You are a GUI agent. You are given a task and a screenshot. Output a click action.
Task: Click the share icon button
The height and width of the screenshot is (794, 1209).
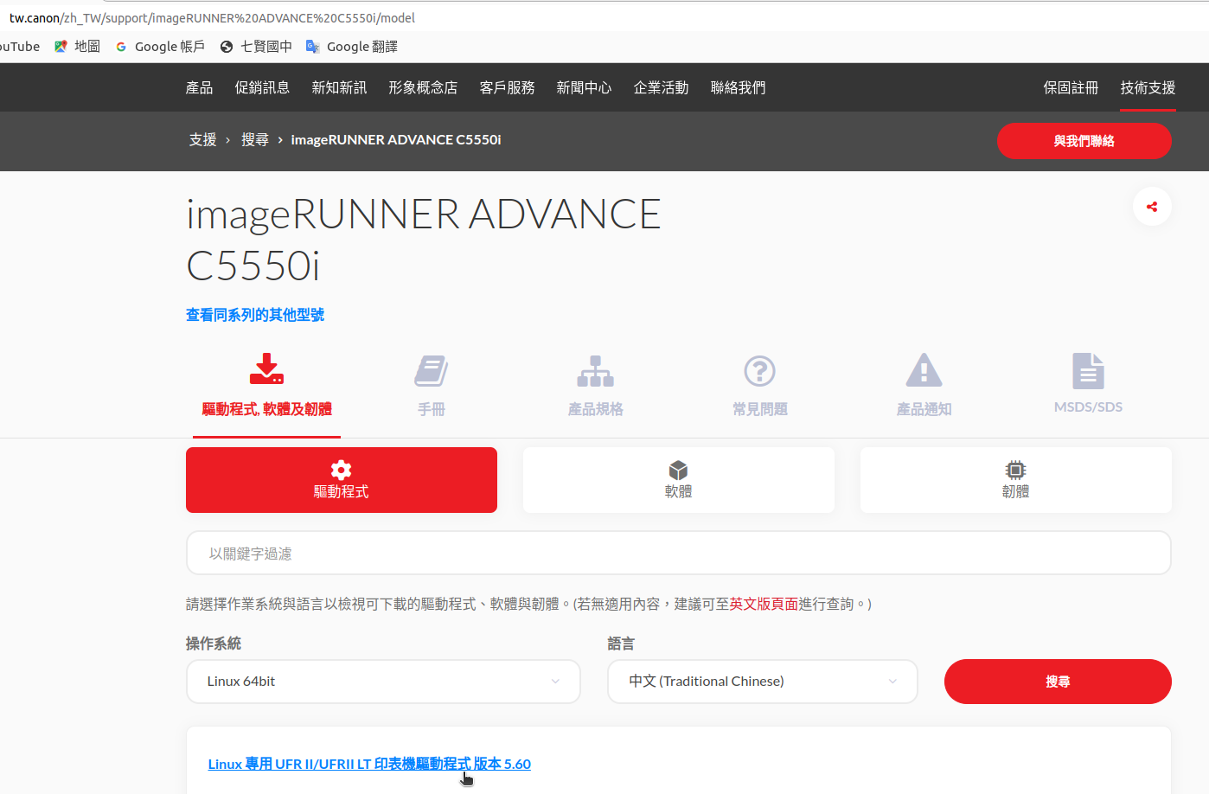coord(1152,207)
